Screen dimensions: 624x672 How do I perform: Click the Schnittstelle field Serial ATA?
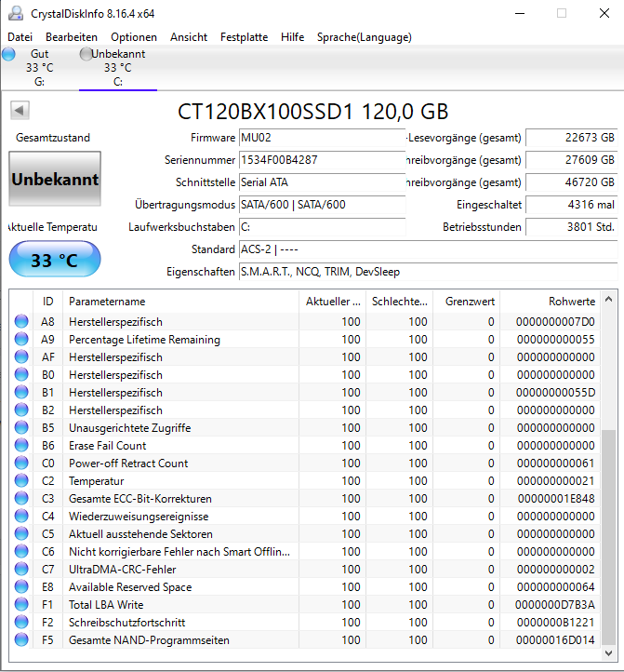click(x=322, y=182)
